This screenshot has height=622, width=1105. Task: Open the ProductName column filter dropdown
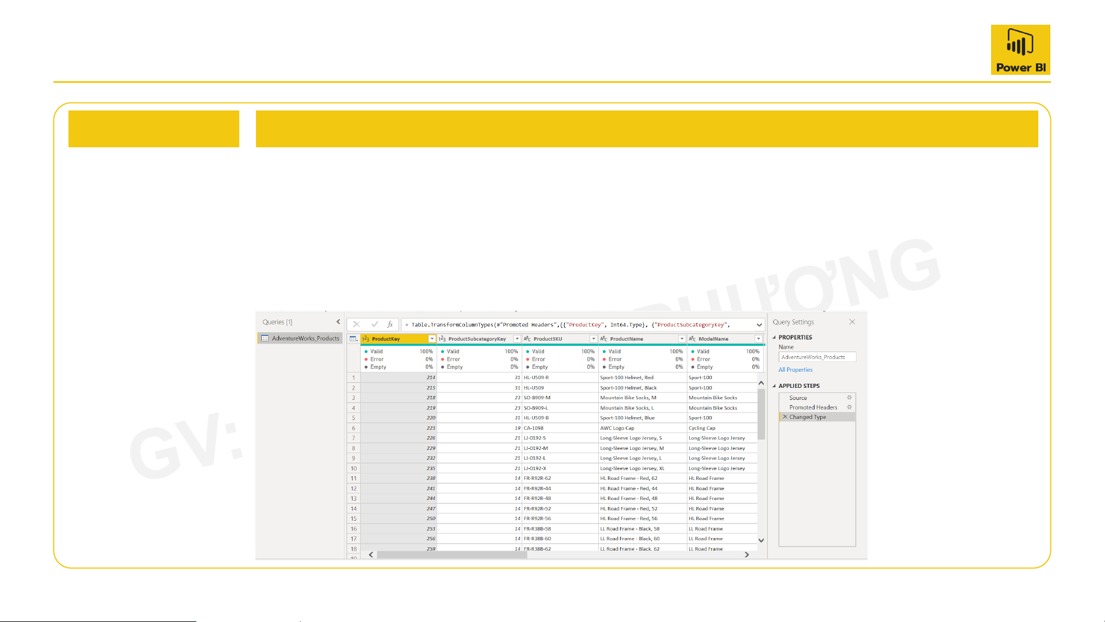pyautogui.click(x=682, y=339)
